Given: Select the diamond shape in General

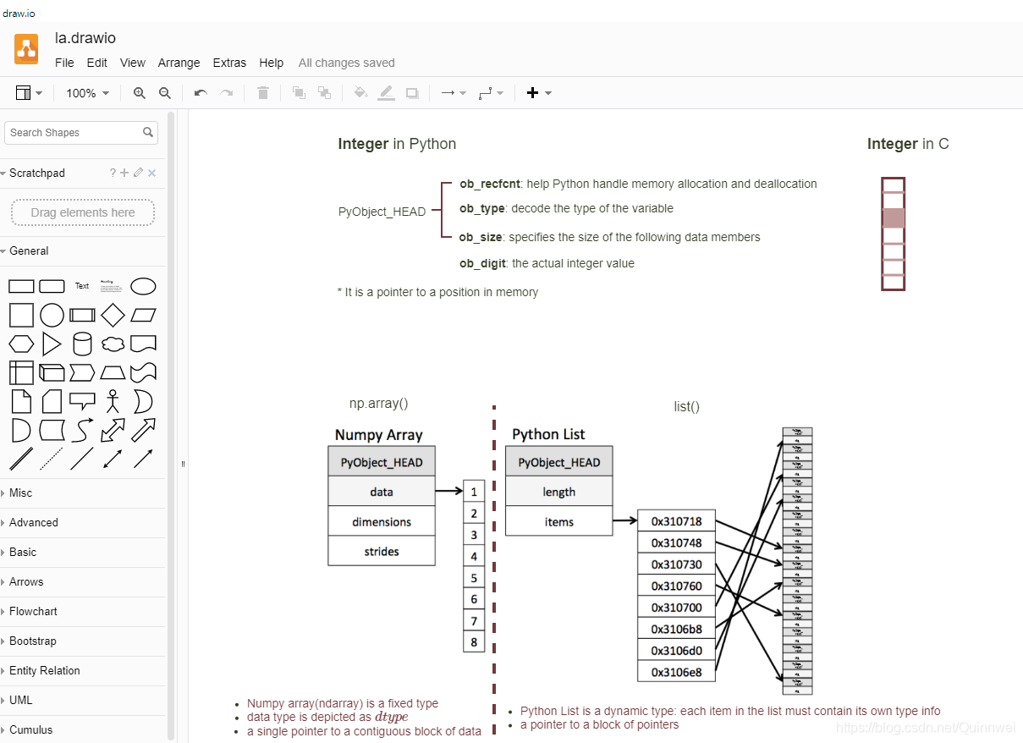Looking at the screenshot, I should 113,316.
